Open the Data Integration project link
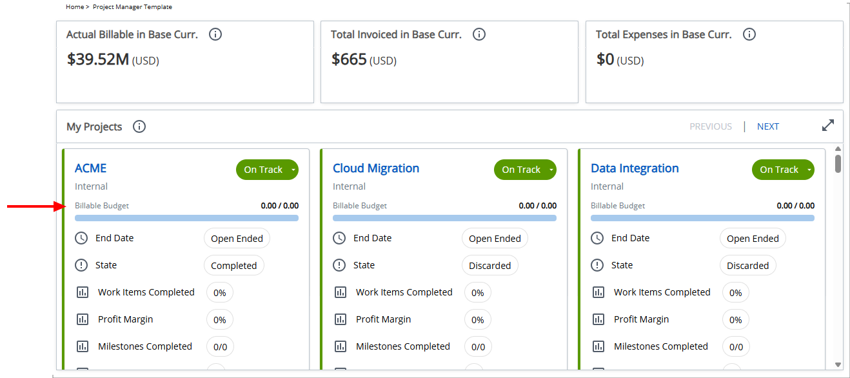Viewport: 850px width, 378px height. coord(635,168)
